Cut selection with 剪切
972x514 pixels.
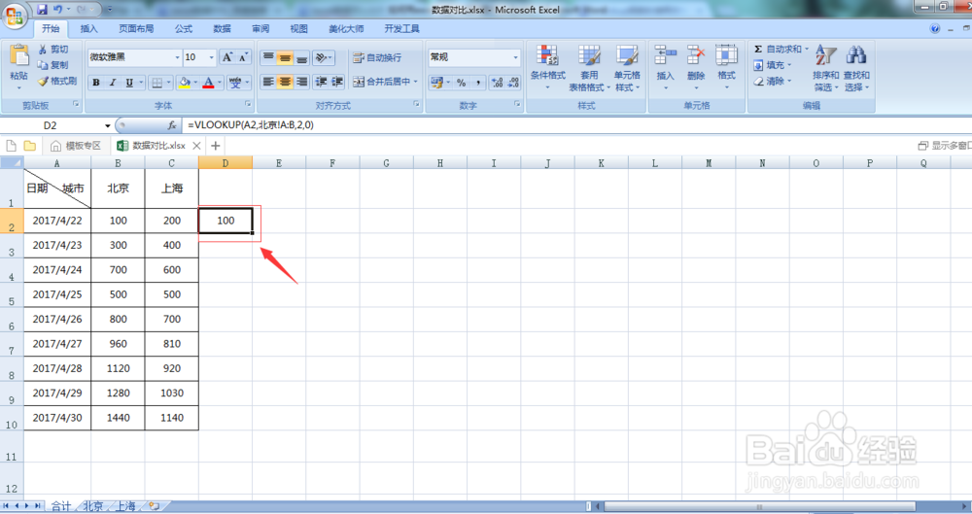click(53, 49)
